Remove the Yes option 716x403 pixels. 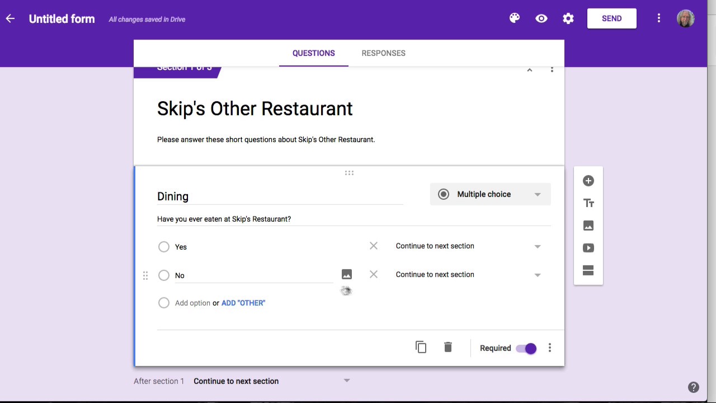374,246
